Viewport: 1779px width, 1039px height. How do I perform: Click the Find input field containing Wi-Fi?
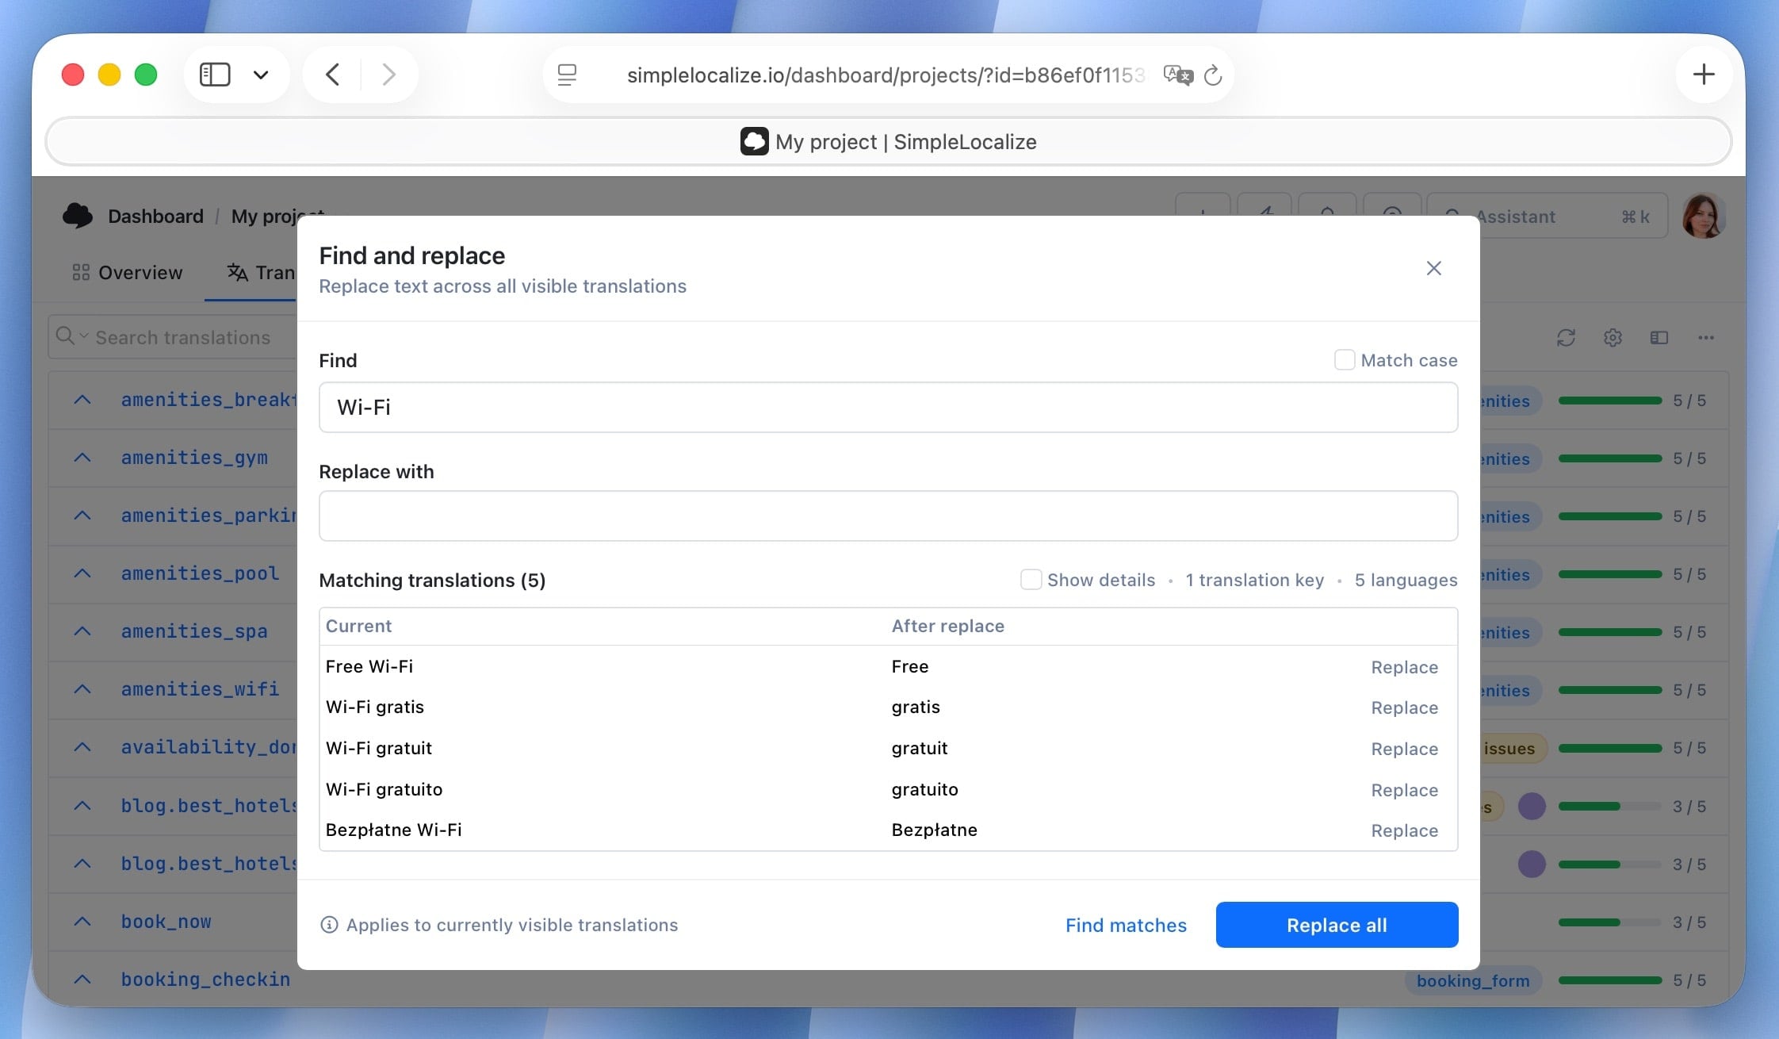tap(888, 407)
